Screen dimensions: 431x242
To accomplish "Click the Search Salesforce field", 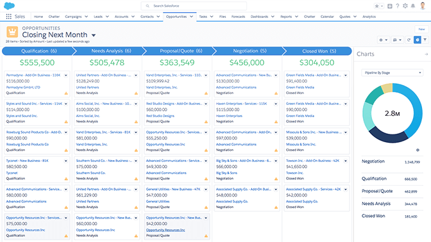I will pos(194,6).
